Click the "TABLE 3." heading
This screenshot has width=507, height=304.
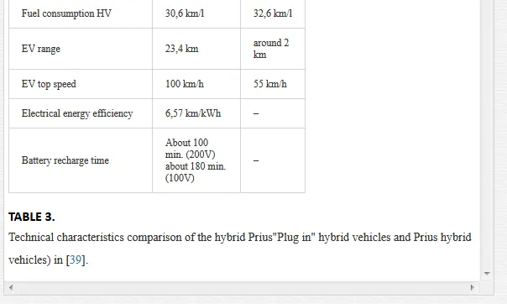coord(32,217)
